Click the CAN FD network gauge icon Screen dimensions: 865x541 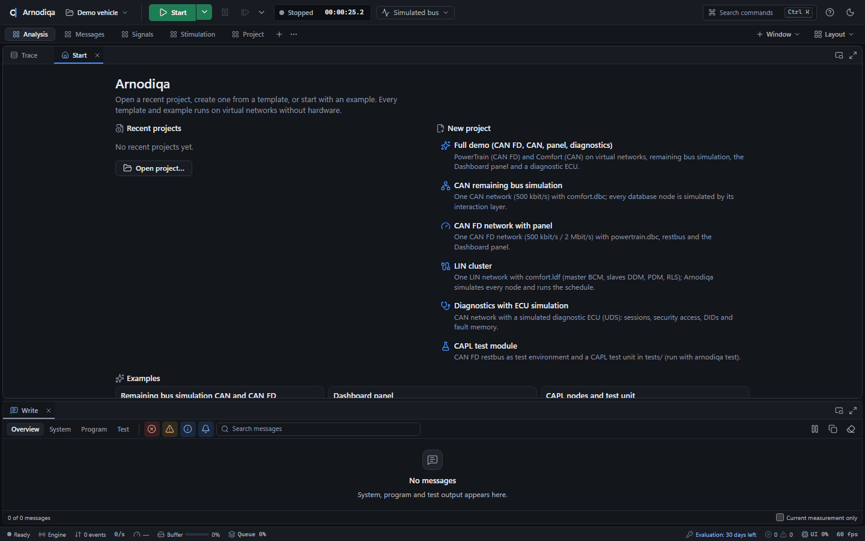point(446,226)
